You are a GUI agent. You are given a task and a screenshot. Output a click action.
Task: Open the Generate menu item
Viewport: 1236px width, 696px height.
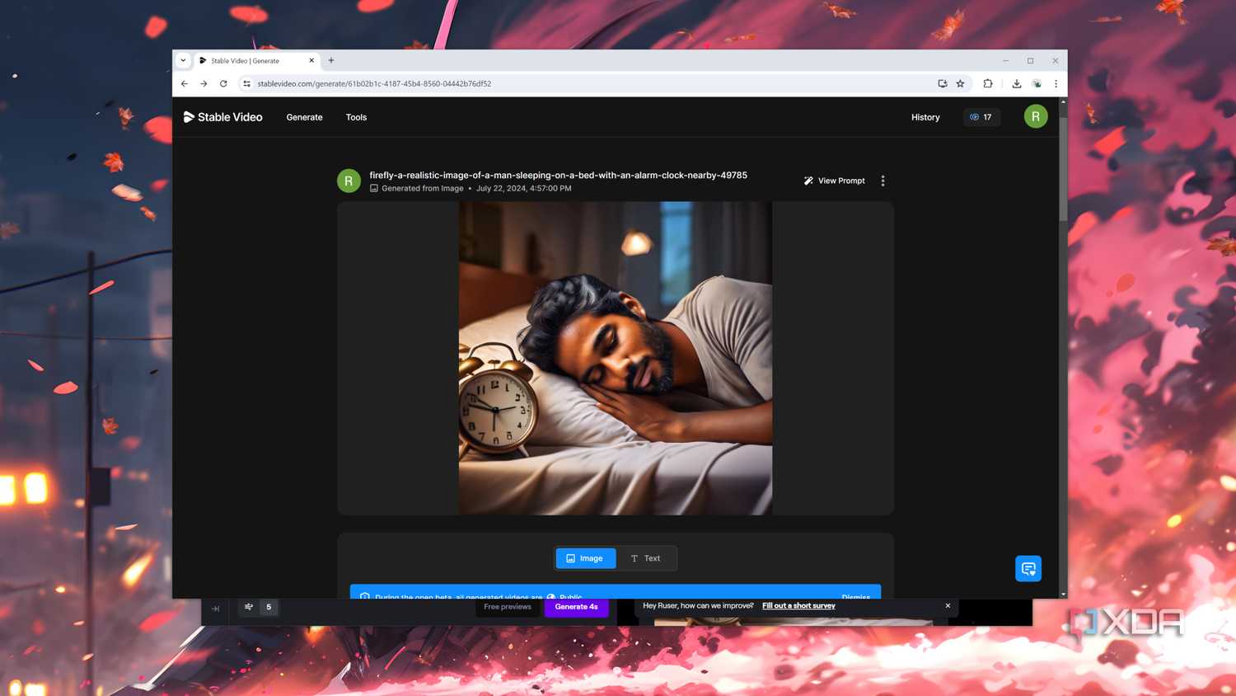(304, 117)
